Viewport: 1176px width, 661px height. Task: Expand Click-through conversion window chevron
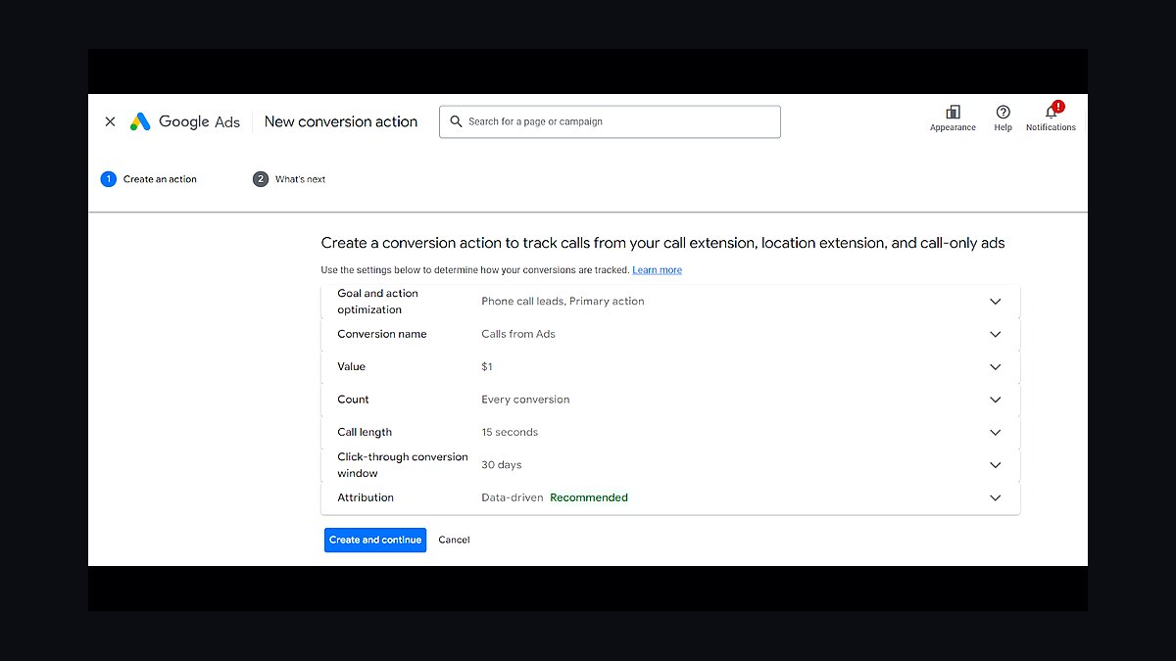point(995,465)
